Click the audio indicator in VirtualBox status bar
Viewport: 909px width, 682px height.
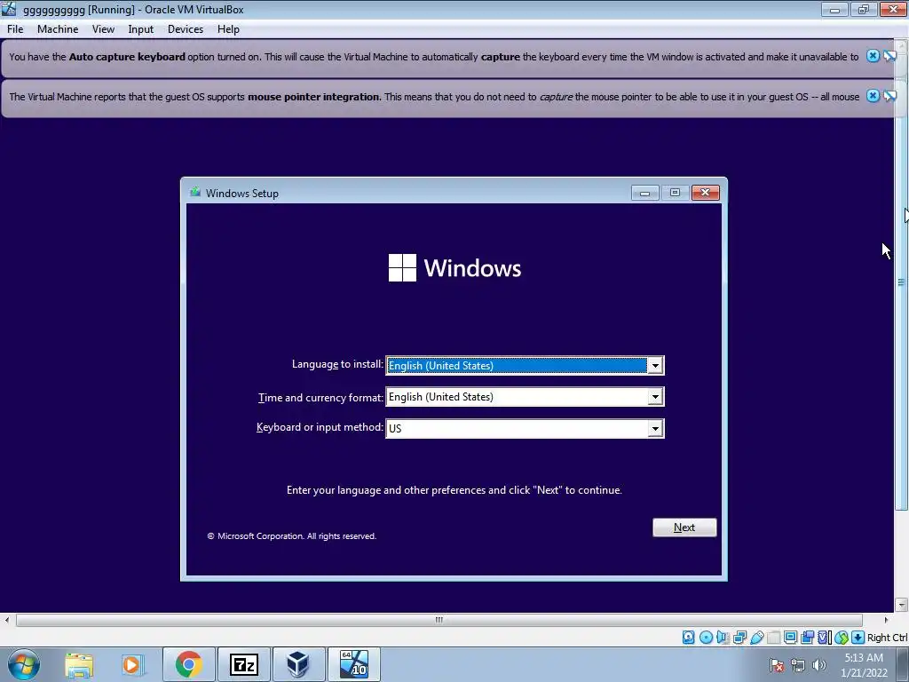[723, 638]
